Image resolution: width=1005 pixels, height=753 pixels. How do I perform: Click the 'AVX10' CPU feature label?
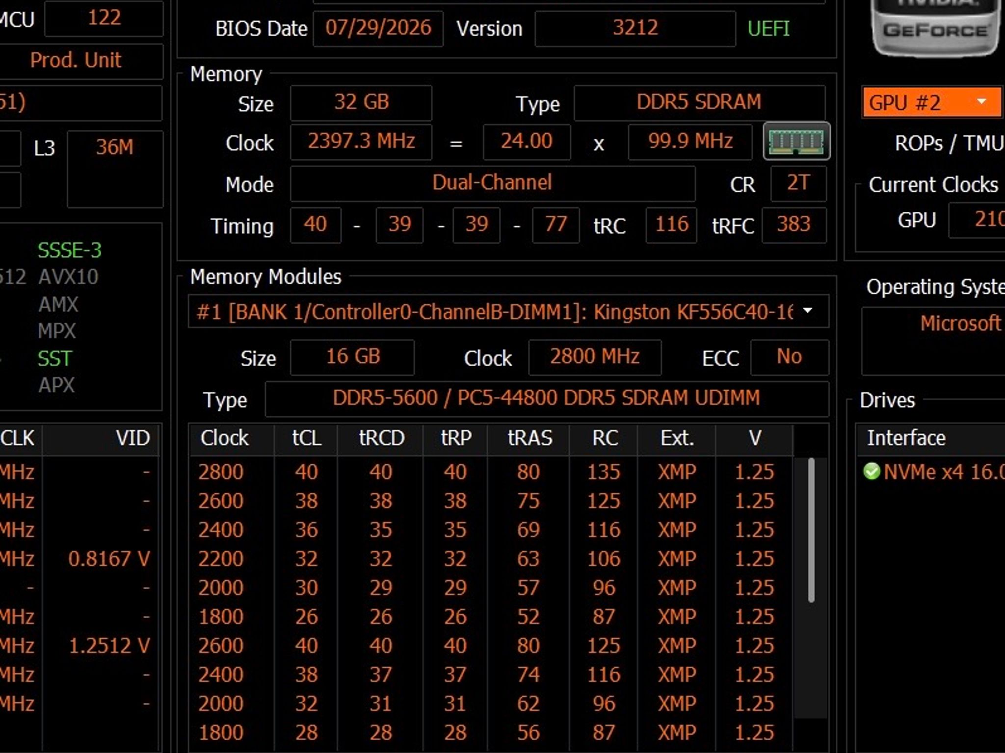coord(68,277)
